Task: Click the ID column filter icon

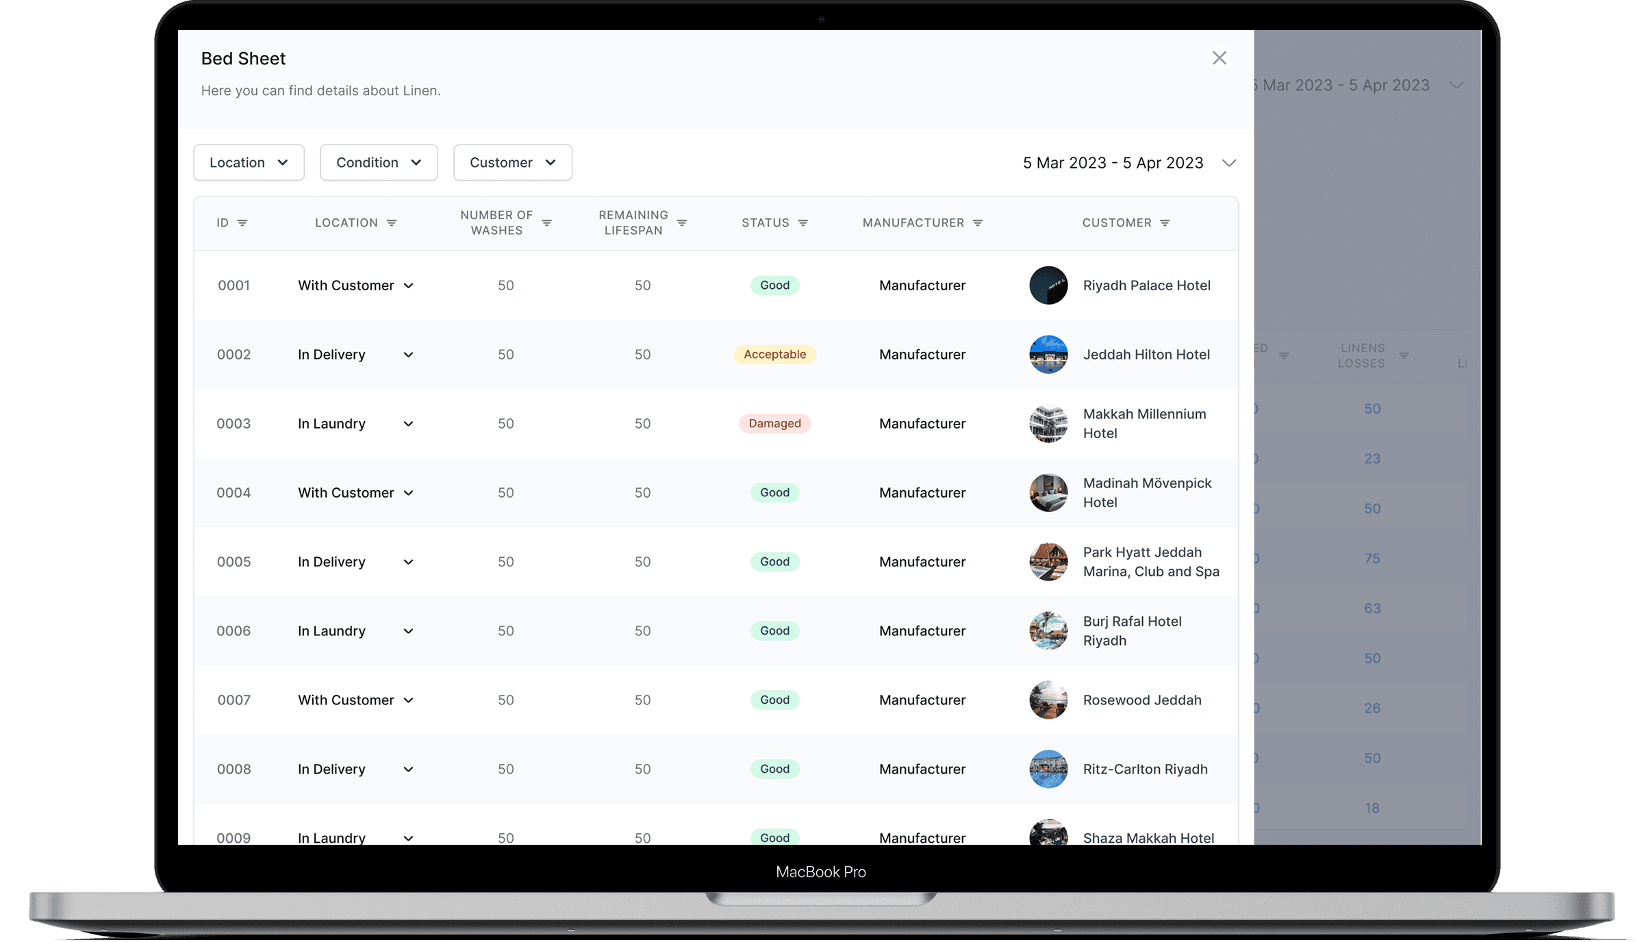Action: (242, 223)
